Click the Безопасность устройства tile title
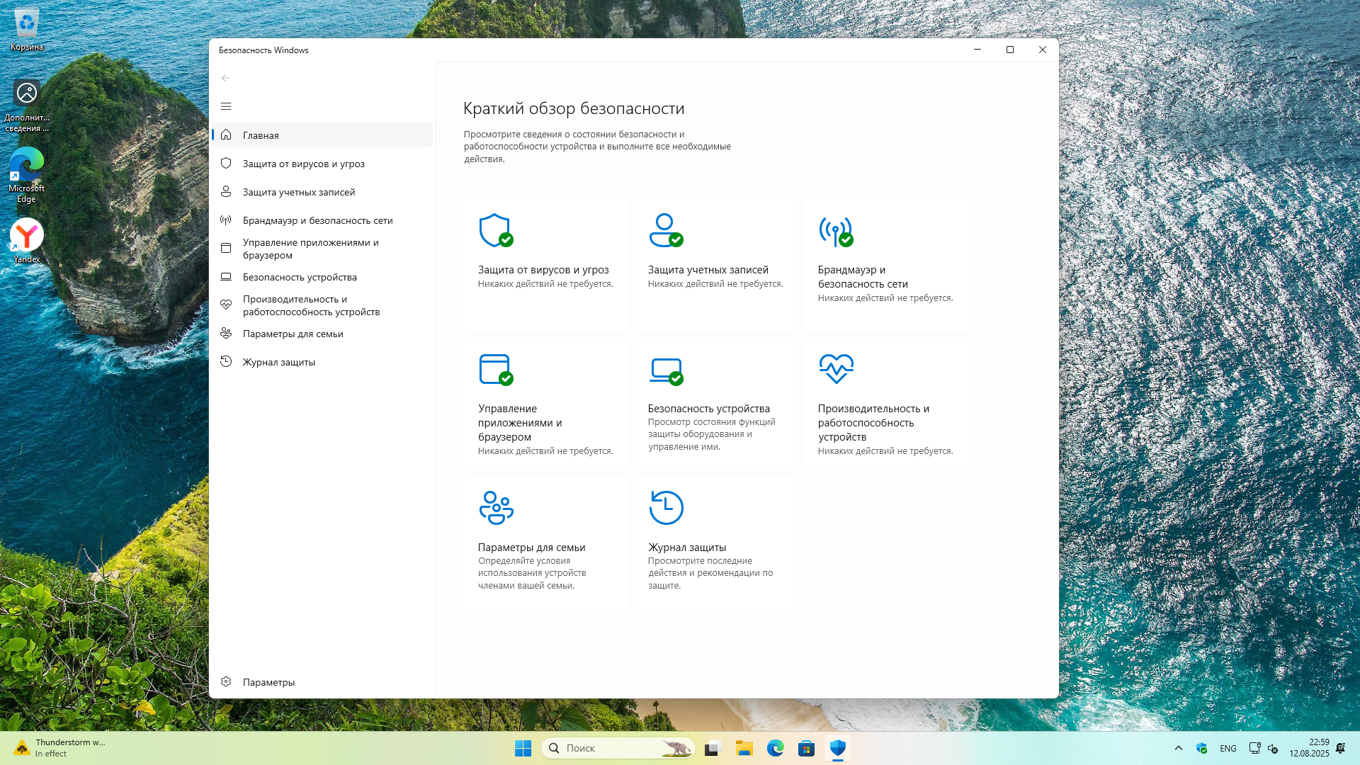Viewport: 1360px width, 765px height. point(708,409)
